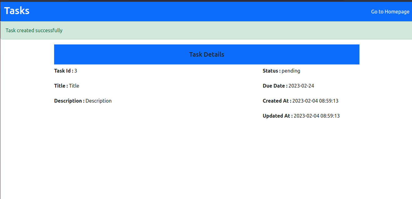
Task: Select the Task Details header
Action: tap(206, 54)
